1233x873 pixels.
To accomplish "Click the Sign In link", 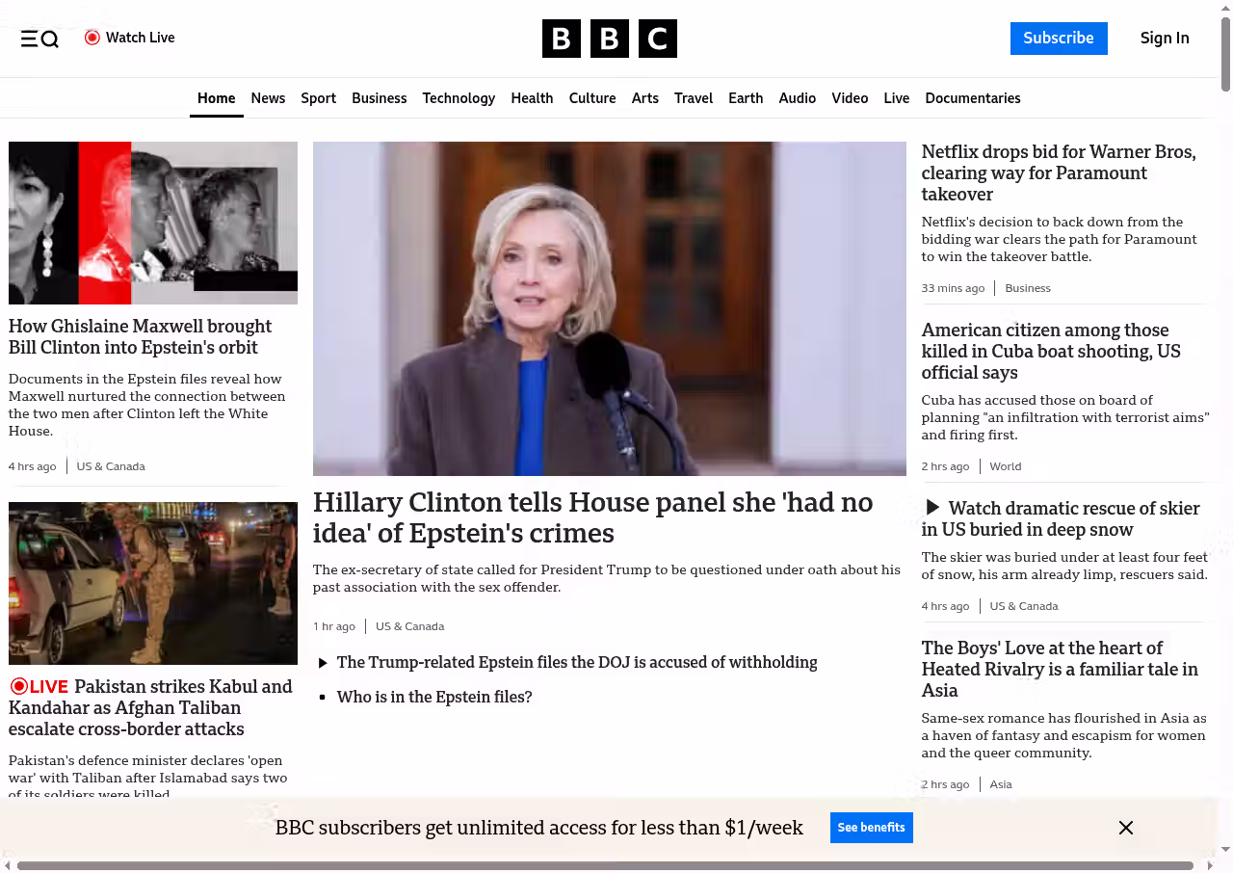I will (x=1164, y=39).
